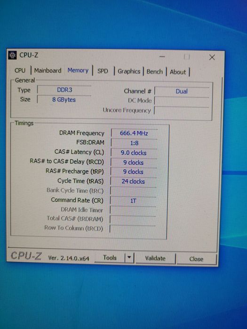The width and height of the screenshot is (247, 329).
Task: Click the 9 clocks tRP value
Action: (x=133, y=172)
